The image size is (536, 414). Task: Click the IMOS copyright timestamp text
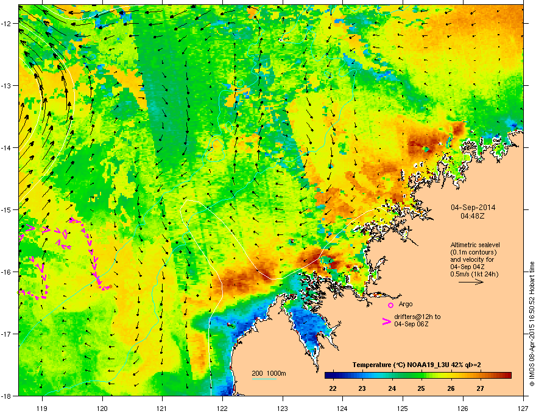coord(532,324)
